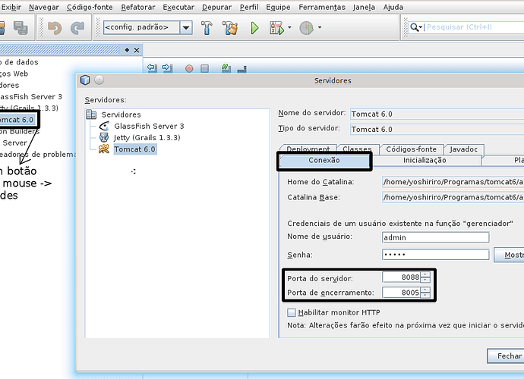
Task: Increase Porta do servidor with up arrow
Action: tap(425, 274)
